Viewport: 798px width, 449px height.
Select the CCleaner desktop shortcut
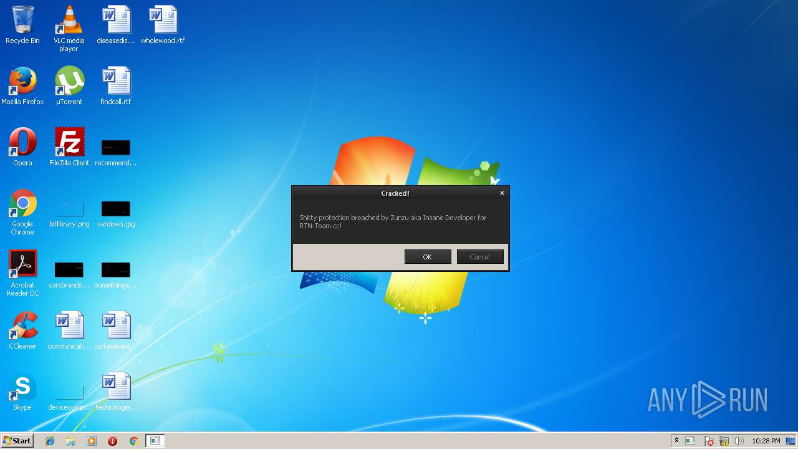[22, 331]
